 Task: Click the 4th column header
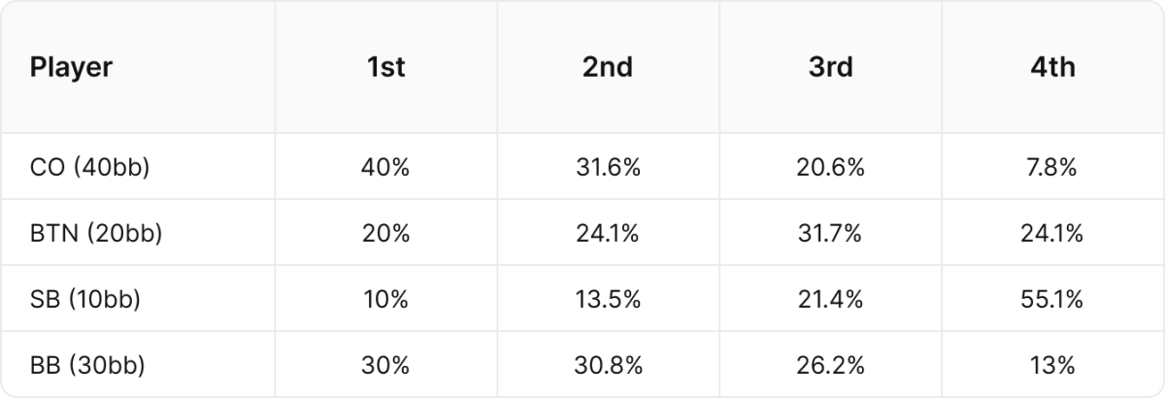1053,67
